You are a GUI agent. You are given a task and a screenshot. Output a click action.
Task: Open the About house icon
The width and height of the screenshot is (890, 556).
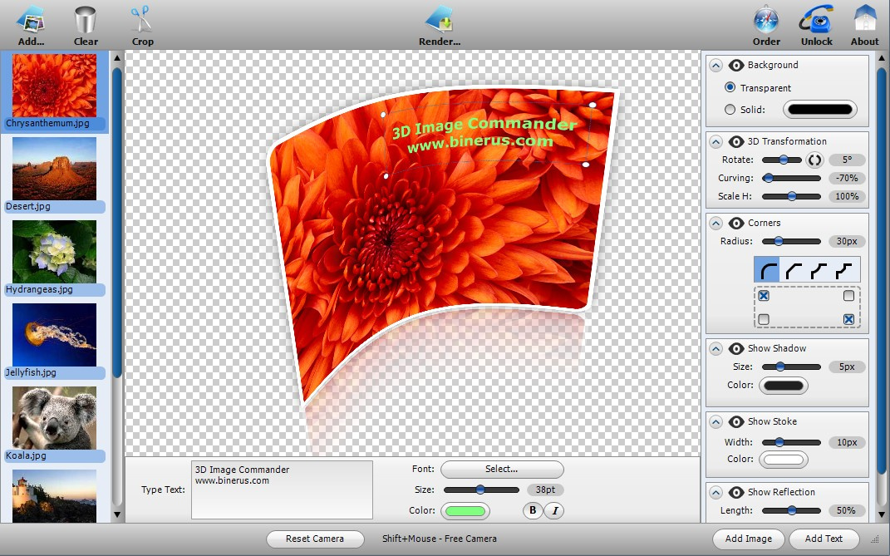tap(864, 20)
